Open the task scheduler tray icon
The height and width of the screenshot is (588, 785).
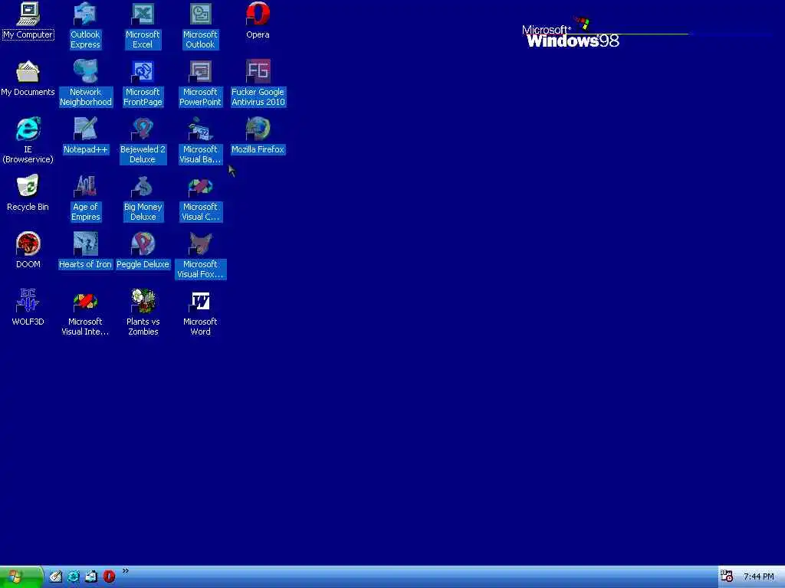pyautogui.click(x=727, y=577)
